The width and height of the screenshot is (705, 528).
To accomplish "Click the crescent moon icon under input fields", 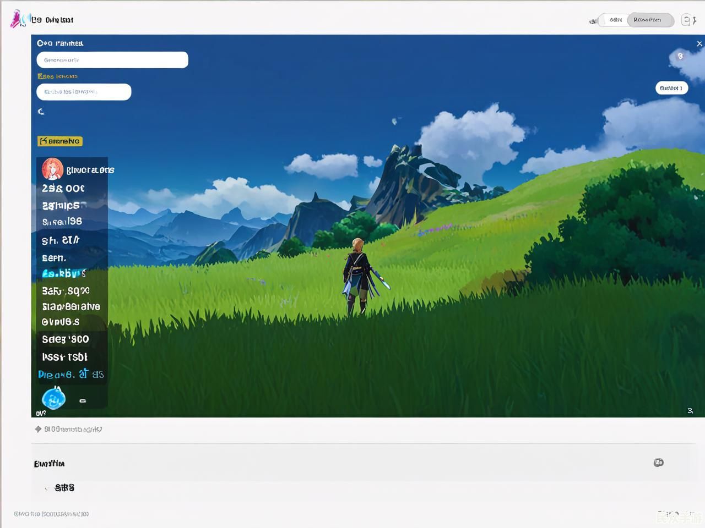I will (41, 112).
